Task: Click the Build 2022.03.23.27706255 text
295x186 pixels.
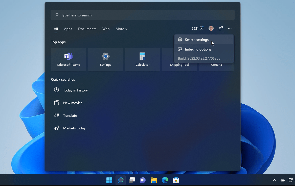Action: pyautogui.click(x=199, y=58)
